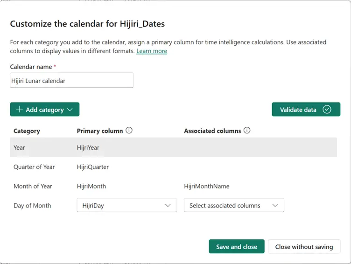The image size is (351, 264).
Task: Open the Learn more link
Action: click(152, 51)
